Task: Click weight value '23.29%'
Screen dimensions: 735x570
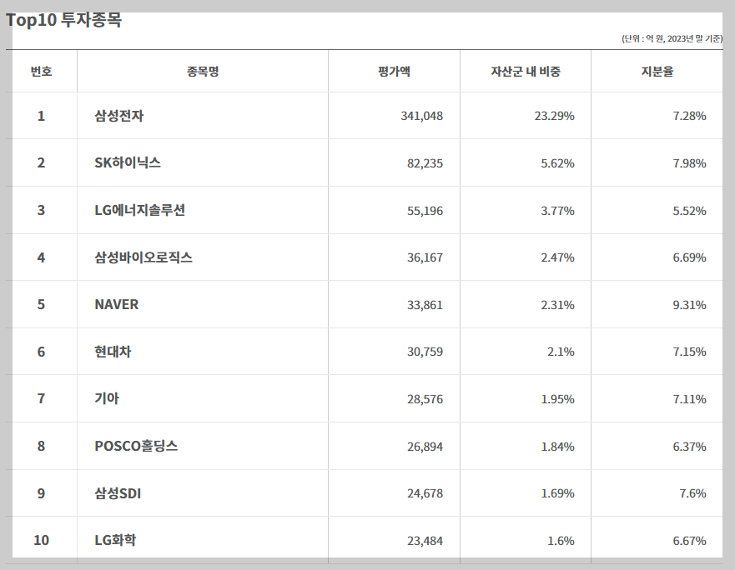Action: [554, 116]
